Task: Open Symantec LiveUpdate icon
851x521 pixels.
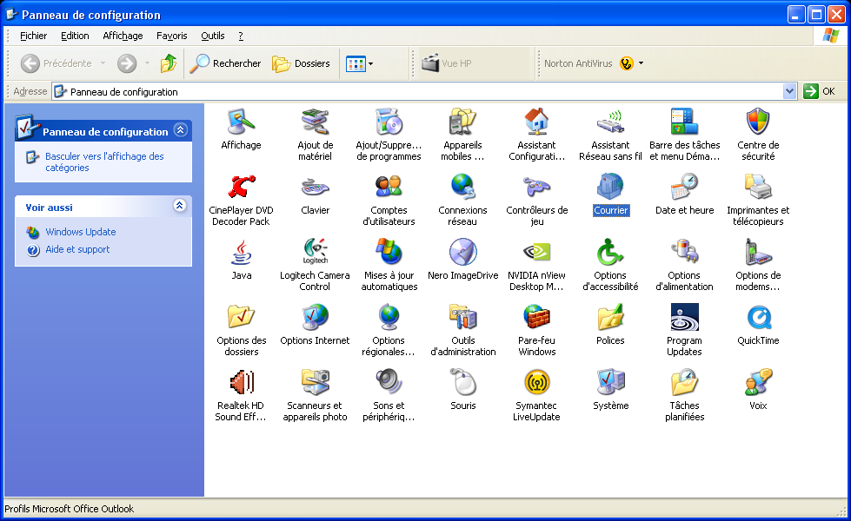Action: 536,383
